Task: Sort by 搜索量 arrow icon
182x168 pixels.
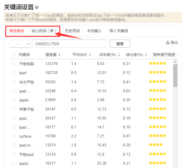Action: click(59, 54)
